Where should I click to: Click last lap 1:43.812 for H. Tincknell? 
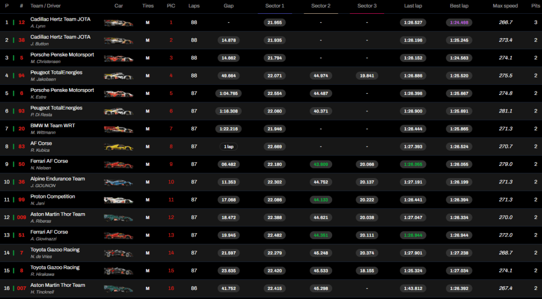click(x=413, y=288)
